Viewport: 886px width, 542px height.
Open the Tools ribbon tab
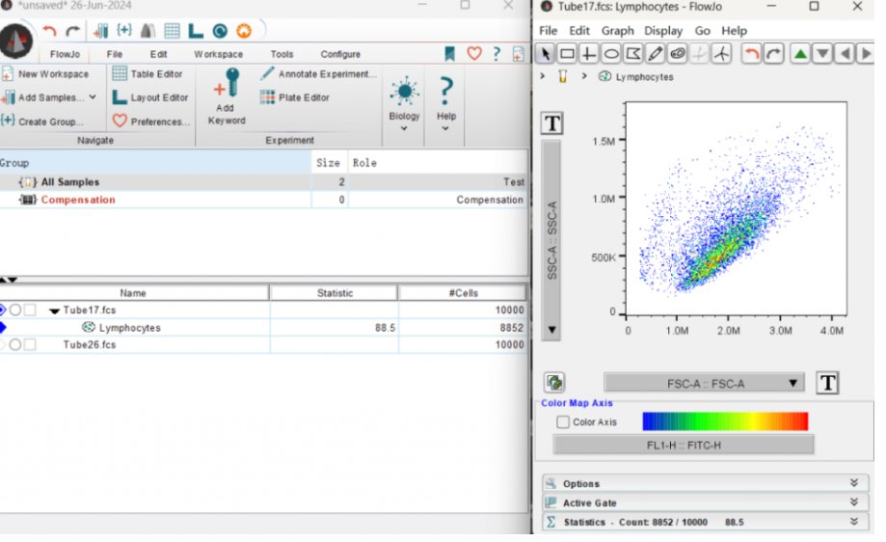[282, 54]
